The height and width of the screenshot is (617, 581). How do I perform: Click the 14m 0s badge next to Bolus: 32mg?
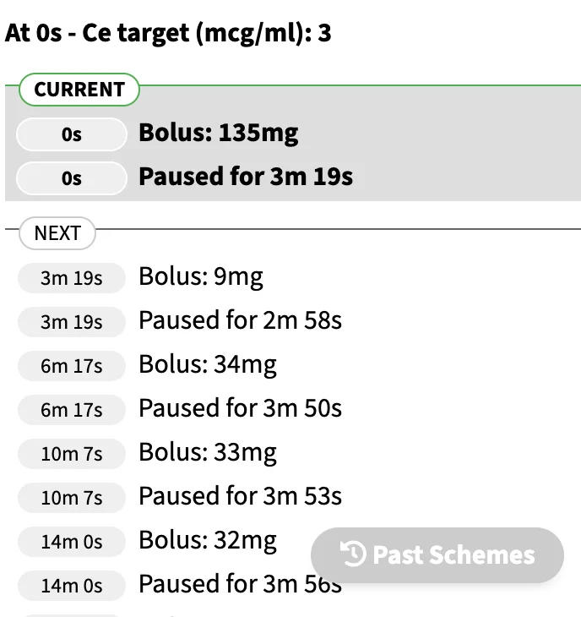[72, 542]
